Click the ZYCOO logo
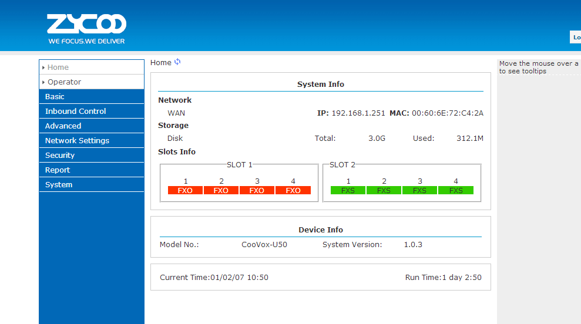The height and width of the screenshot is (324, 581). [x=86, y=29]
